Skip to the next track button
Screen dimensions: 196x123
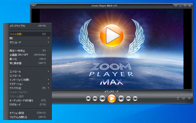pos(121,99)
